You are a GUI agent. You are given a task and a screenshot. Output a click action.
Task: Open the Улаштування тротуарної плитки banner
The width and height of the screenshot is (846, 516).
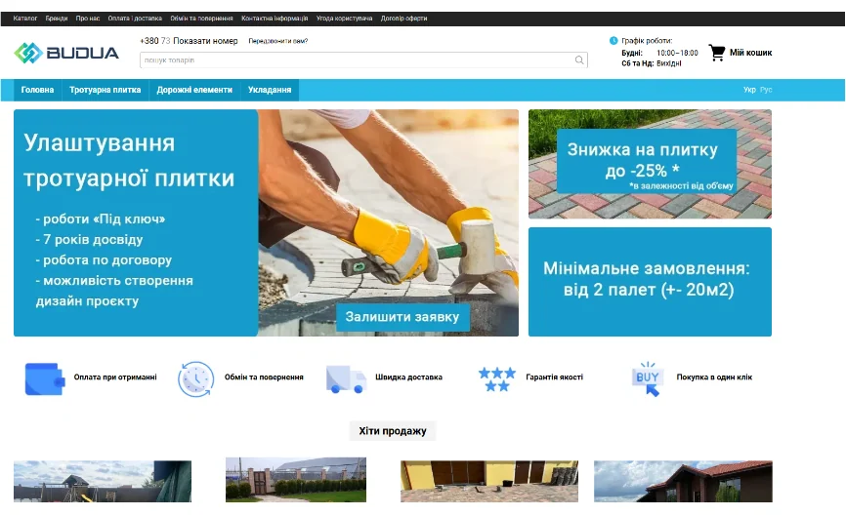pyautogui.click(x=266, y=223)
